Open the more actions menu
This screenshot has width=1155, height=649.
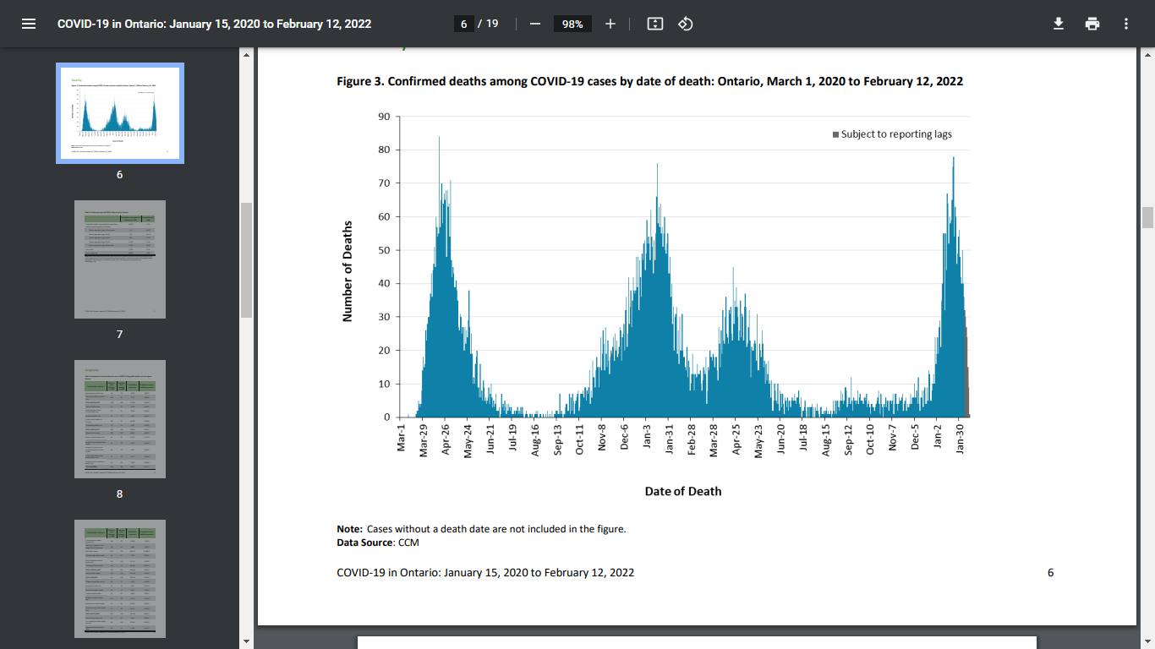click(1126, 24)
